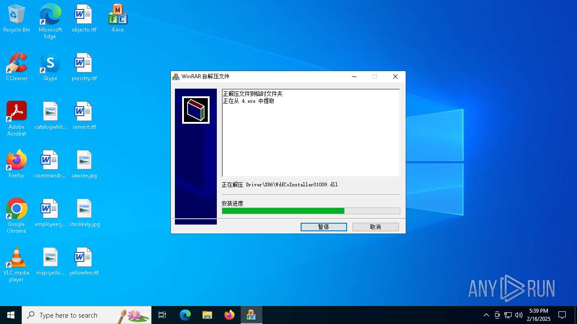
Task: Click the 正在从 4.exe 中提取 line
Action: [248, 101]
